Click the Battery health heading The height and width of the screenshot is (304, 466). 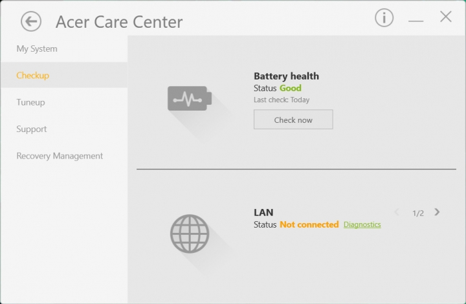click(x=286, y=76)
